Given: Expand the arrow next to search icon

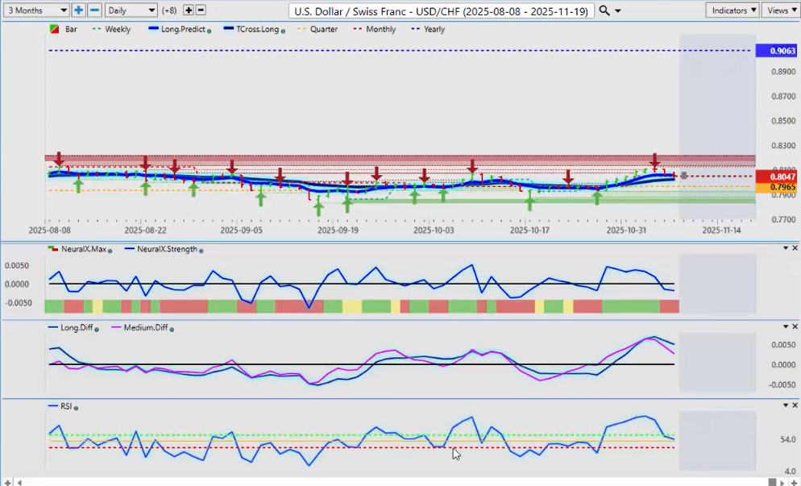Looking at the screenshot, I should coord(618,10).
